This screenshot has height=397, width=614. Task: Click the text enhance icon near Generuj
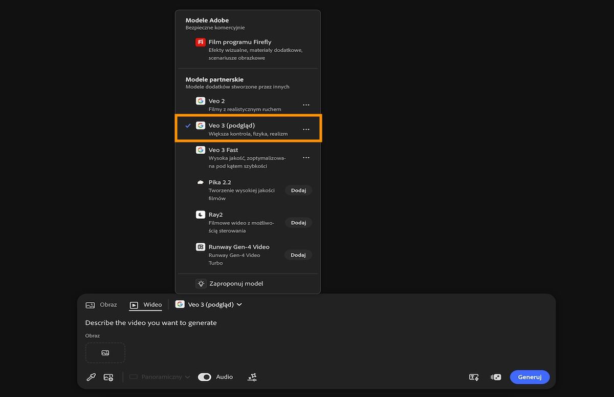coord(474,378)
